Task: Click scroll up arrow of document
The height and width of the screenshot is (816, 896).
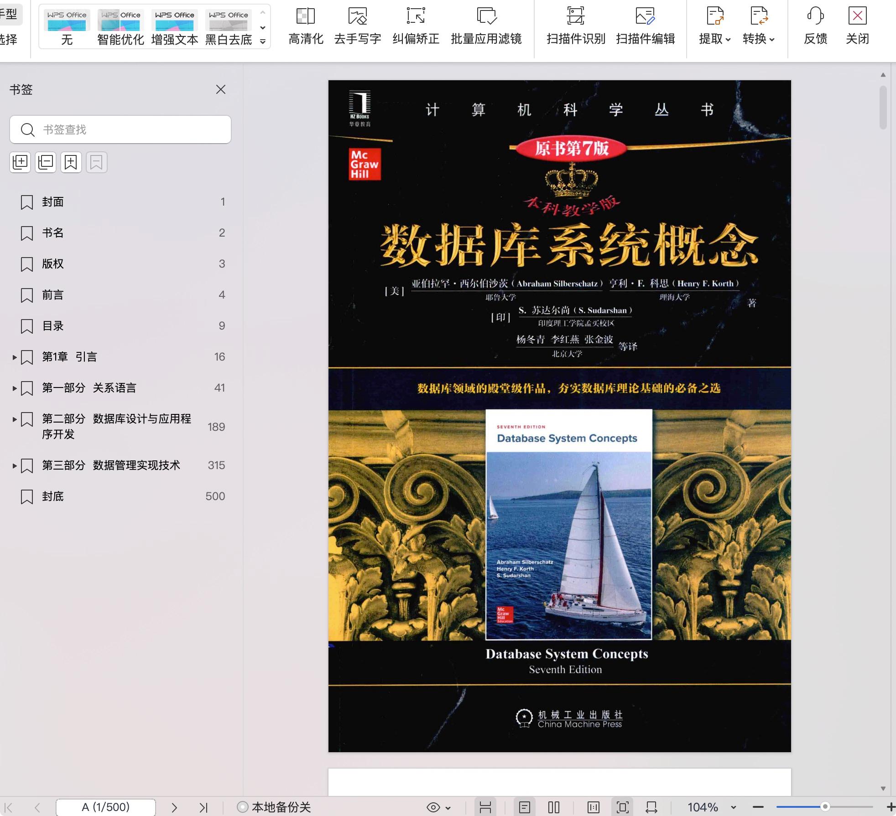Action: pyautogui.click(x=883, y=74)
